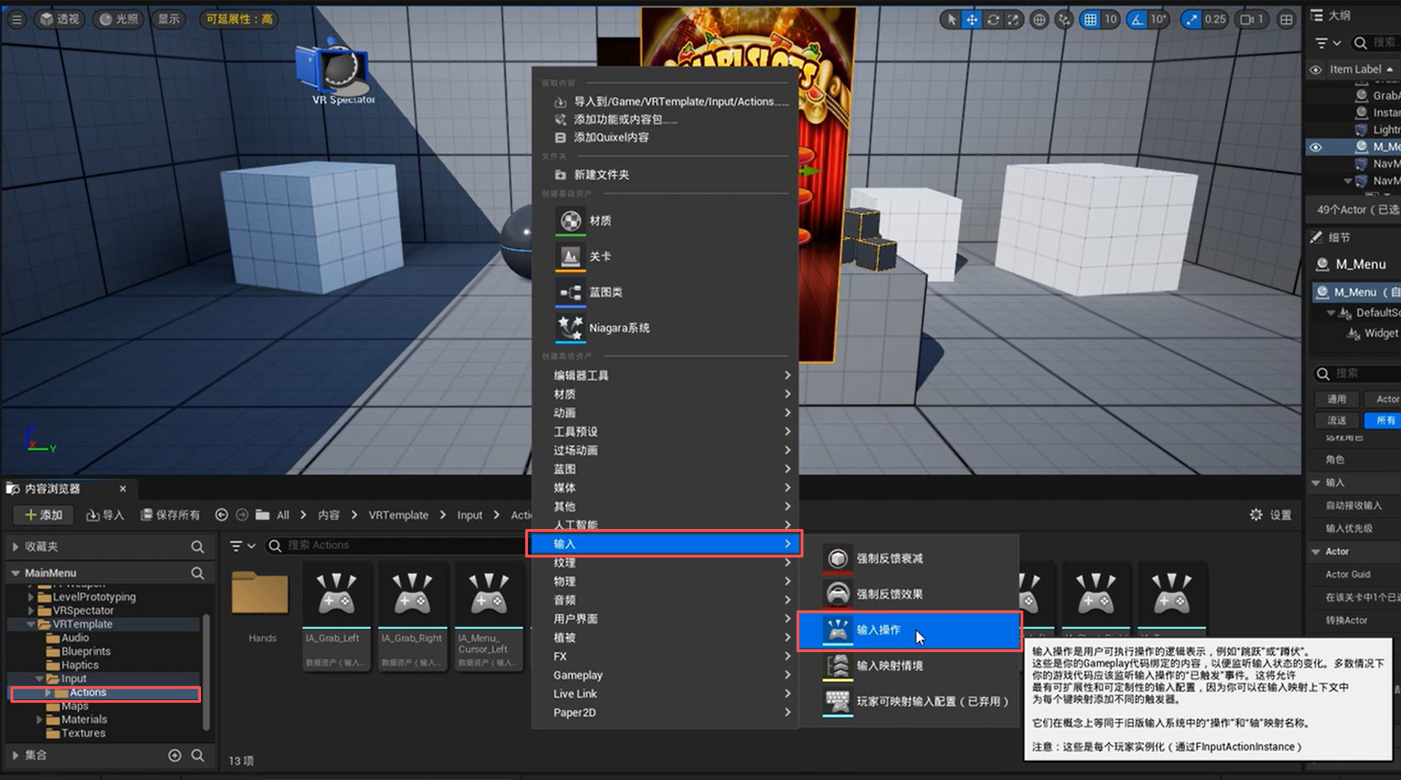
Task: Open the viewport layout grid icon
Action: click(1286, 19)
